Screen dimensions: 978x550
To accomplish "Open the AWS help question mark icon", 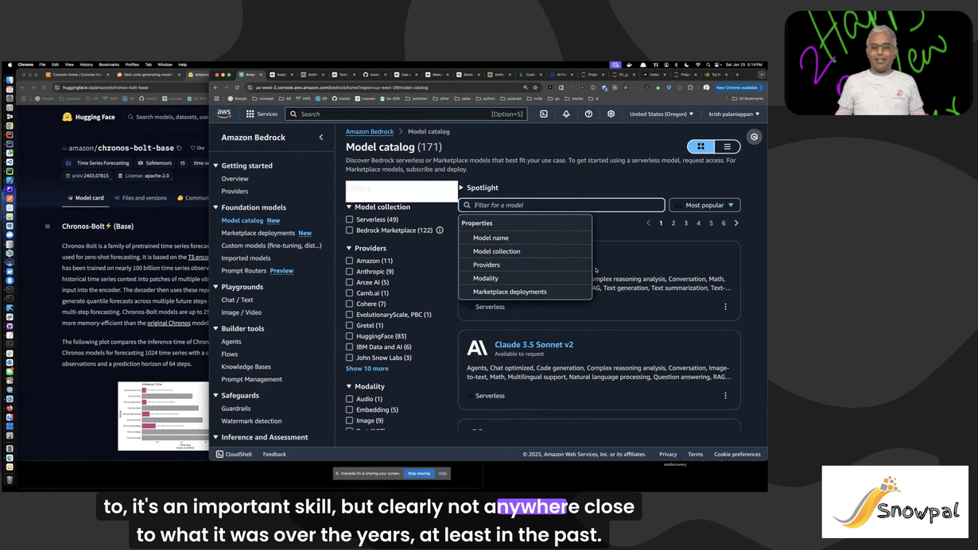I will coord(588,114).
